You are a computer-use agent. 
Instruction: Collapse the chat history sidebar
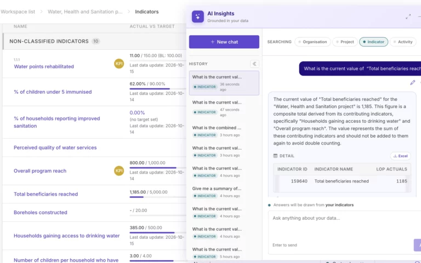254,64
